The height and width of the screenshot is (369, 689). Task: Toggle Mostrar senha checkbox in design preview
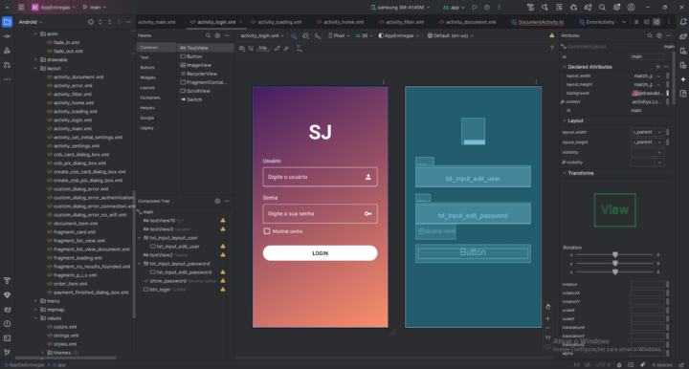click(x=267, y=231)
